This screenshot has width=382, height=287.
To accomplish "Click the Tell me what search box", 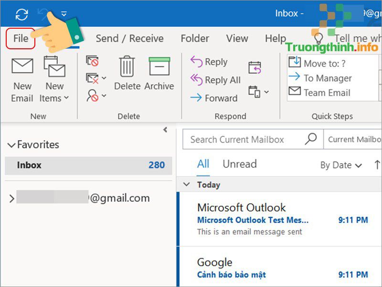I will (x=358, y=38).
